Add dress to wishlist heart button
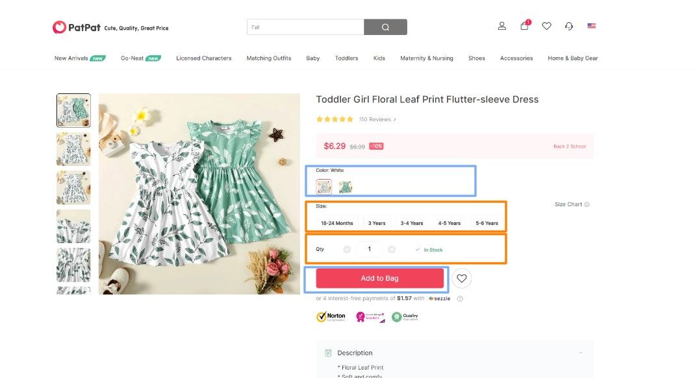Image resolution: width=697 pixels, height=378 pixels. 462,278
